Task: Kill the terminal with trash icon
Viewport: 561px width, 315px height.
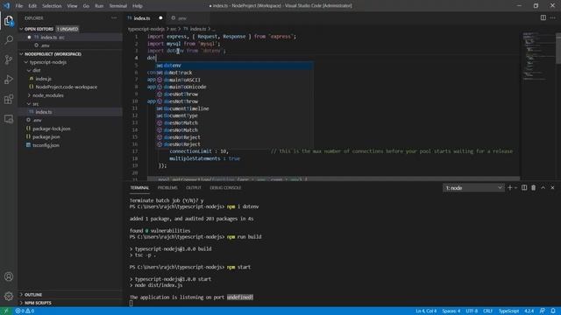Action: click(x=534, y=188)
